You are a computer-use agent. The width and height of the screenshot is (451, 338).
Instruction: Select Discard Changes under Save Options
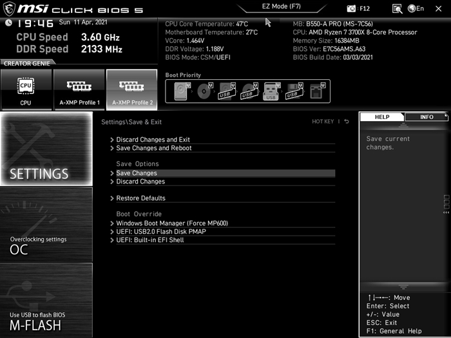point(225,182)
